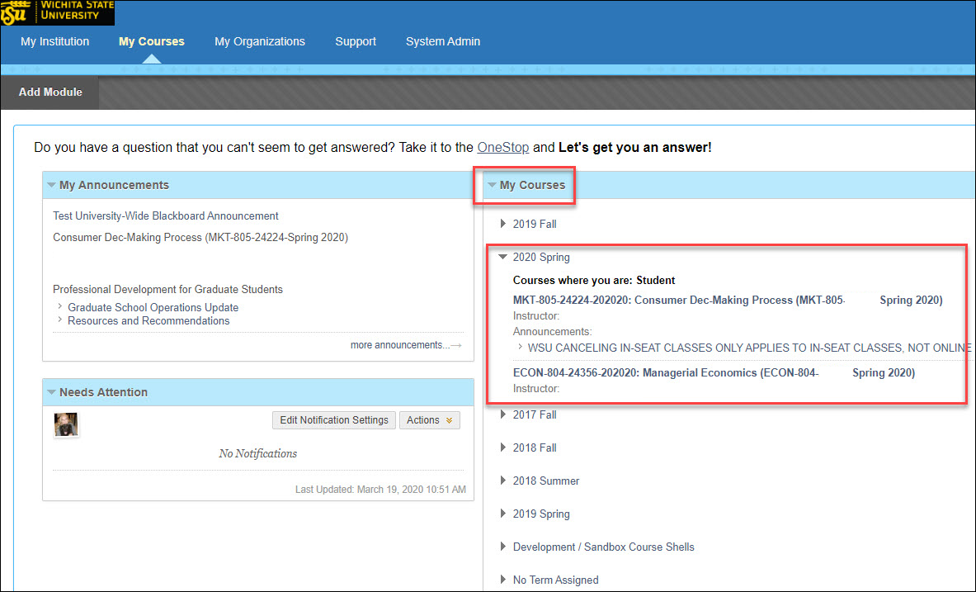The image size is (976, 592).
Task: Click Courses where you are: Student text
Action: coord(594,281)
